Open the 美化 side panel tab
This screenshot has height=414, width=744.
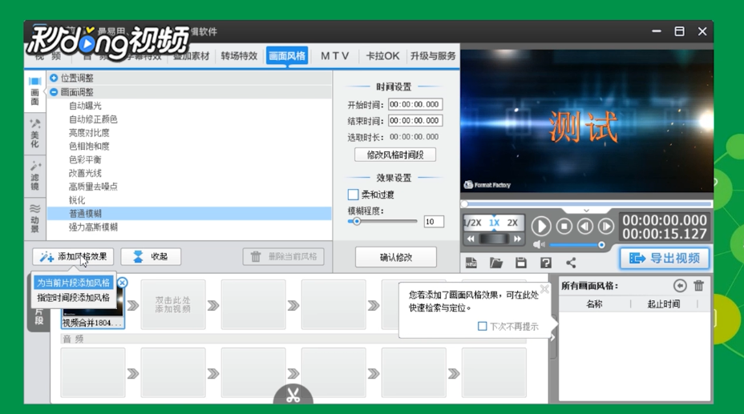(35, 134)
